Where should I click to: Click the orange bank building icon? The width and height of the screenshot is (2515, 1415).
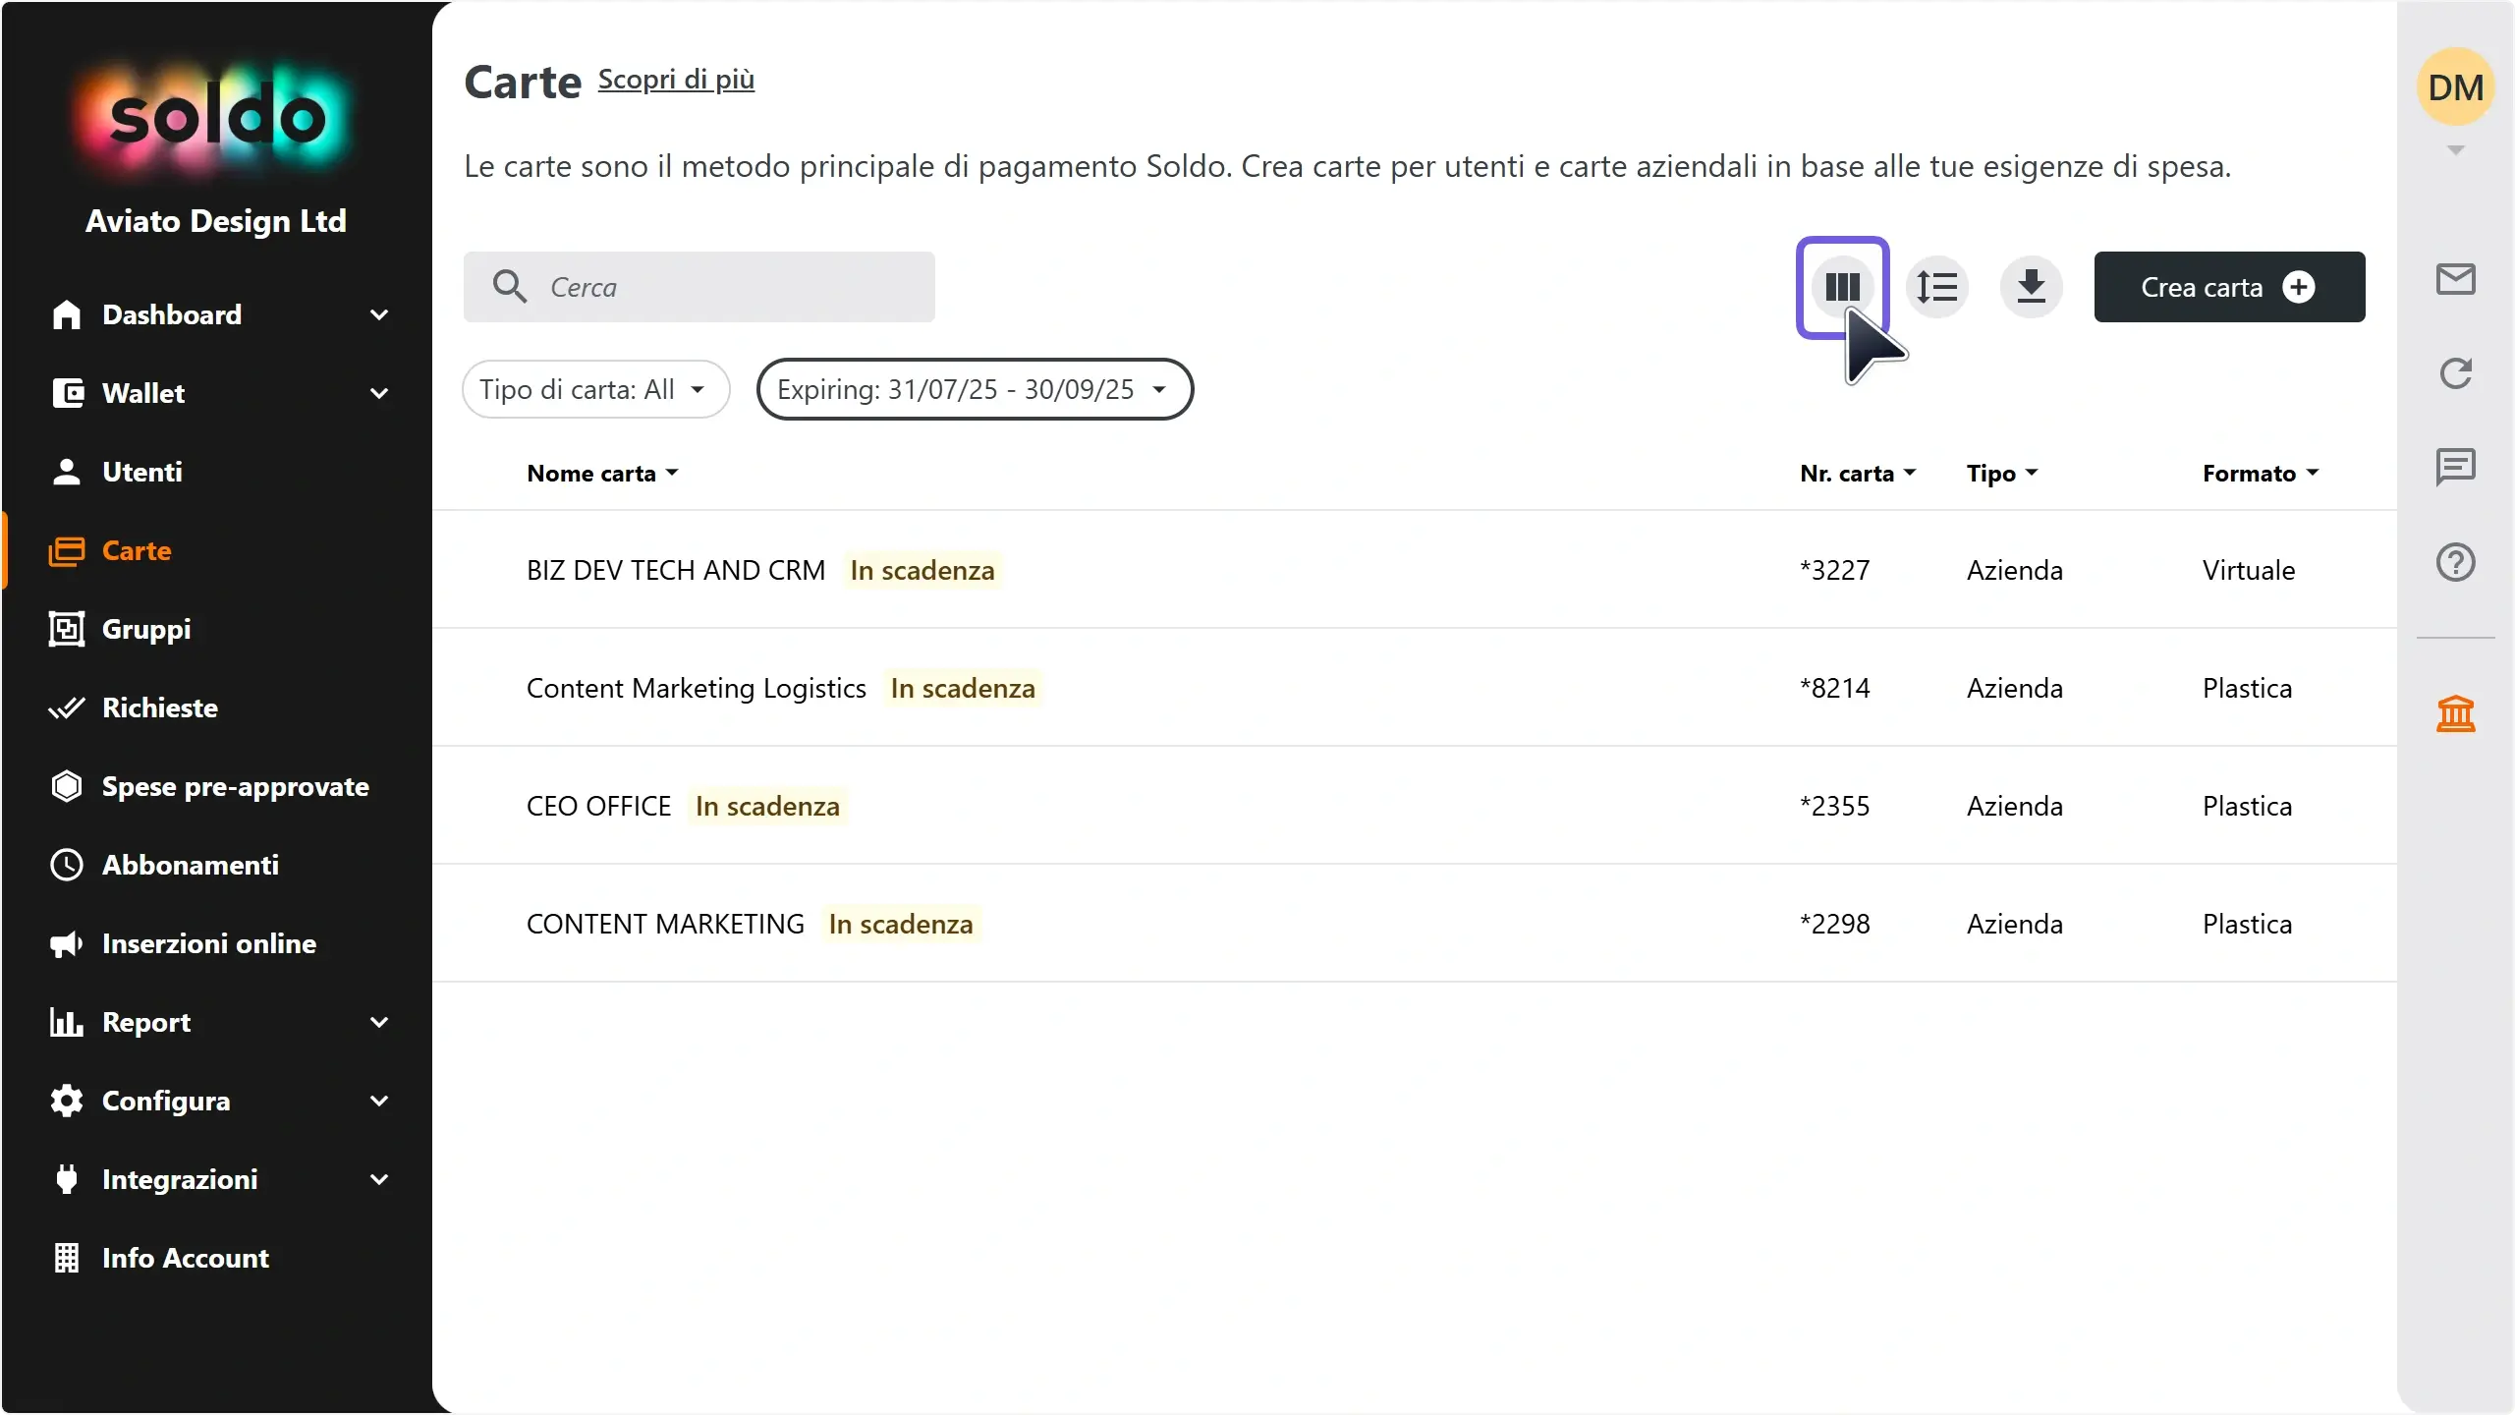click(x=2455, y=713)
